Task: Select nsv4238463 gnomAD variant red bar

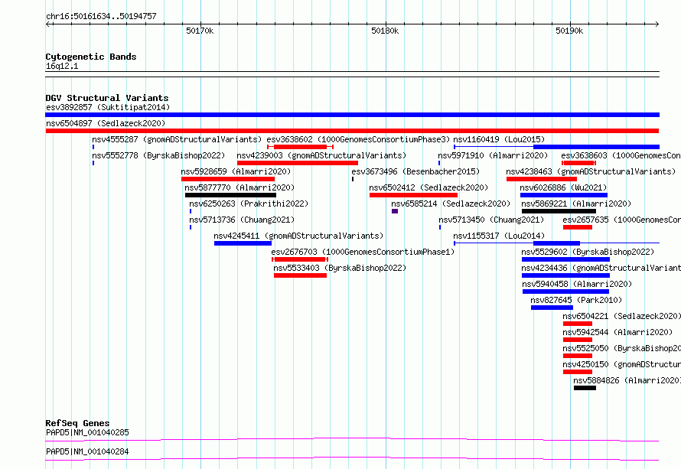Action: click(x=542, y=179)
